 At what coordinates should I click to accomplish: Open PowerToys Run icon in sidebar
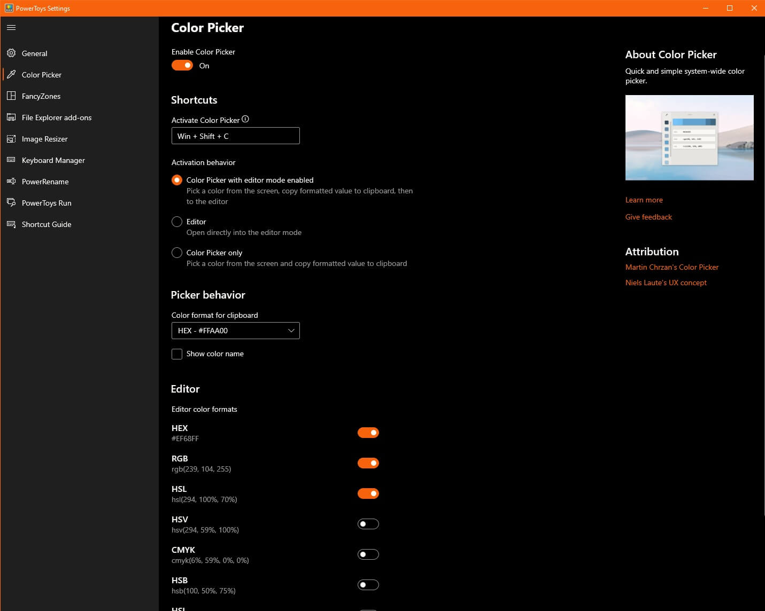11,203
